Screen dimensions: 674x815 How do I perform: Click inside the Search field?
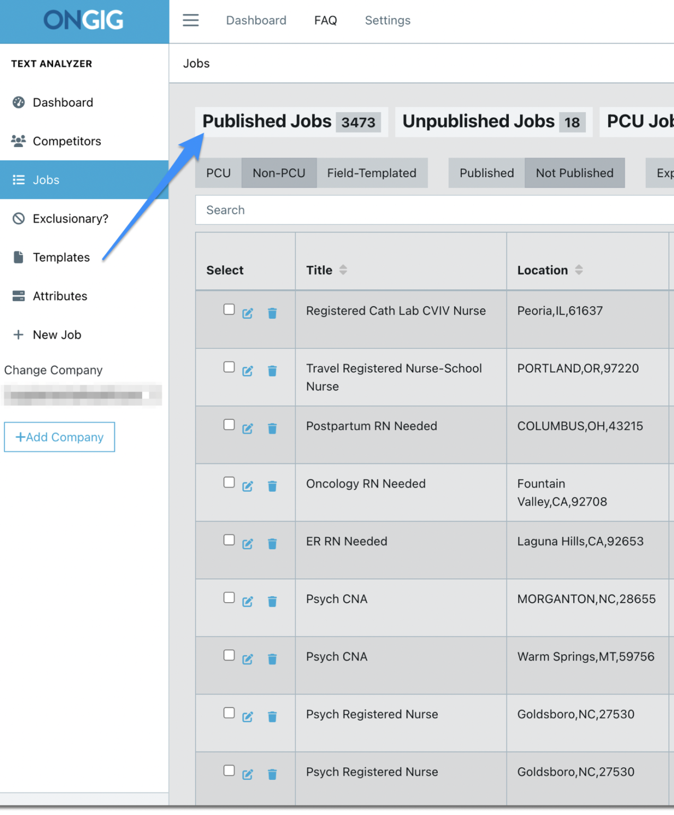tap(318, 210)
